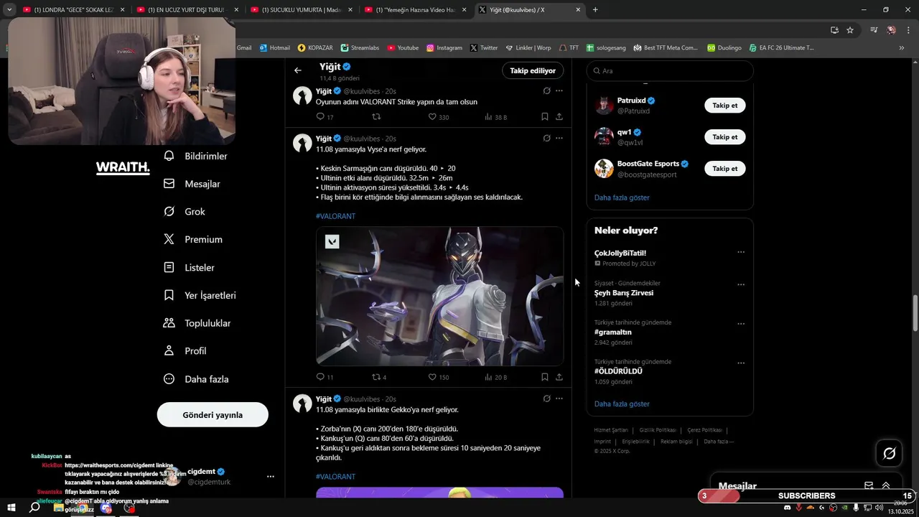Image resolution: width=919 pixels, height=517 pixels.
Task: Open the Vyse agent image
Action: point(439,297)
